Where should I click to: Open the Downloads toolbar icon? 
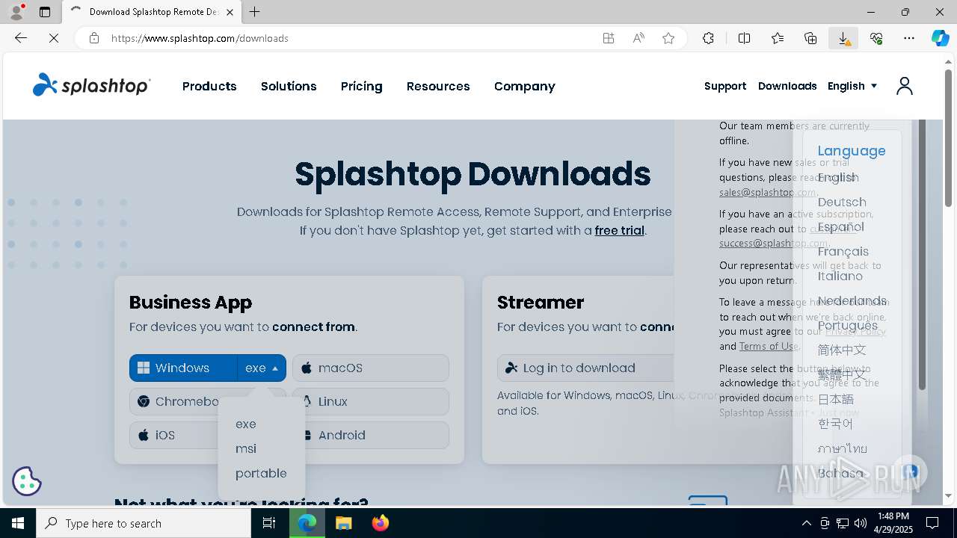pos(843,38)
